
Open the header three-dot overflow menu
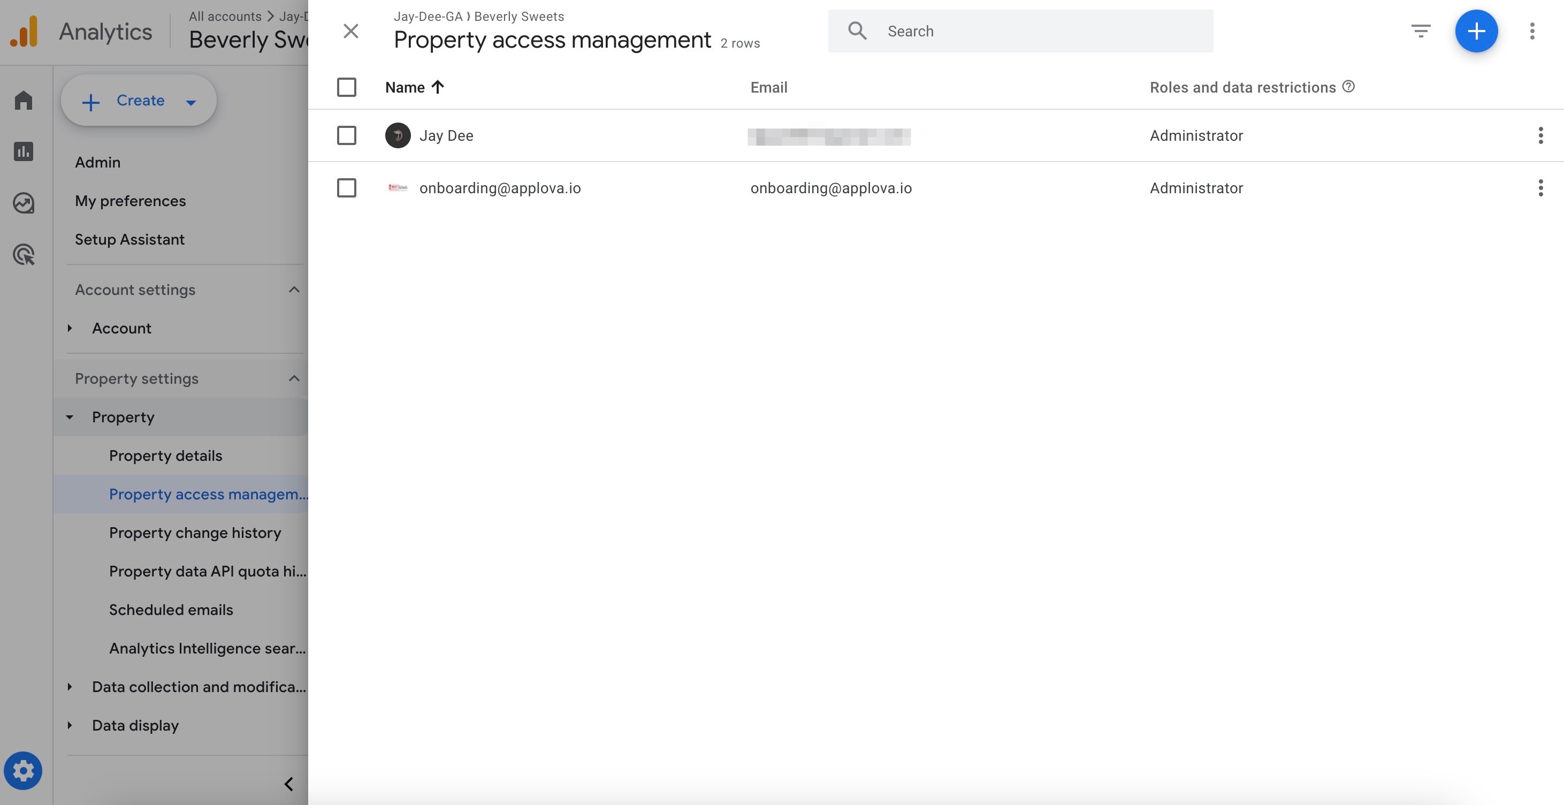click(1532, 31)
